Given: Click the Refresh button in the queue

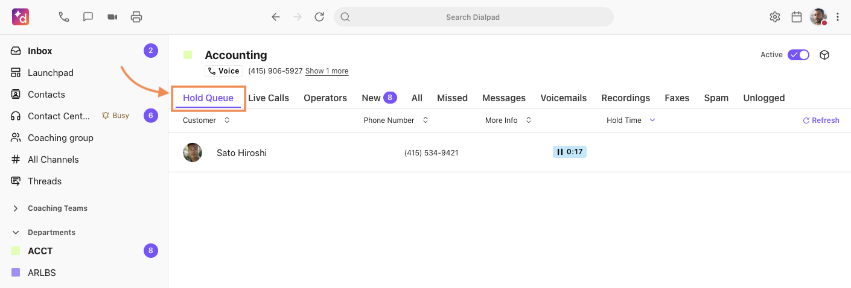Looking at the screenshot, I should point(821,121).
